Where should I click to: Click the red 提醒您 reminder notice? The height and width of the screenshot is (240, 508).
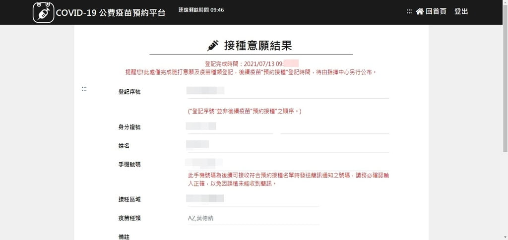pos(251,72)
